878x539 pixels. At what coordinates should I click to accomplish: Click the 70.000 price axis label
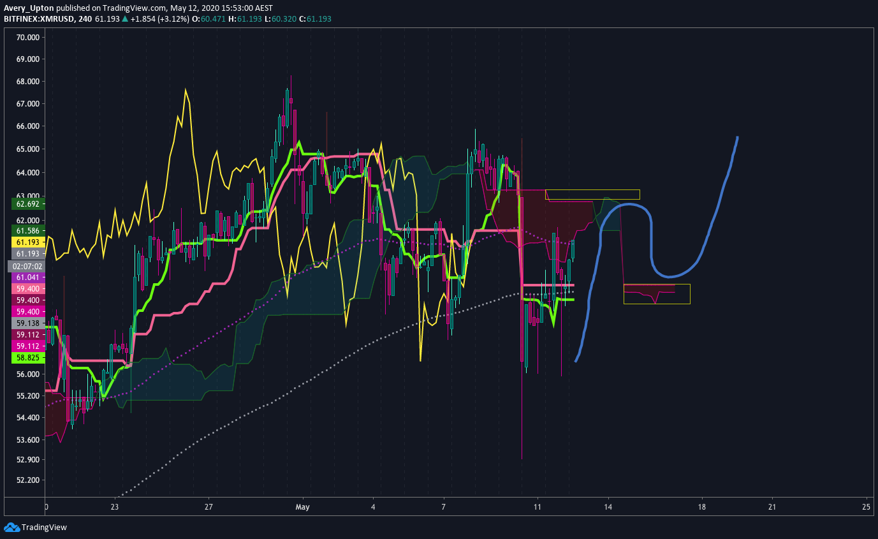click(x=27, y=38)
